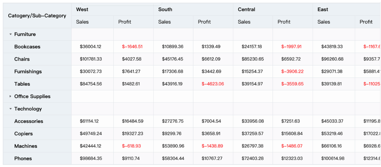Click Bookcases West profit cell $-1646.51

point(132,47)
